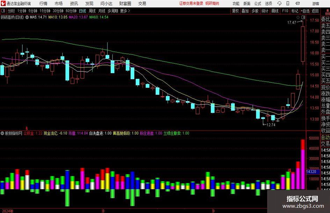
Task: Open the 版面 menu
Action: (247, 3)
